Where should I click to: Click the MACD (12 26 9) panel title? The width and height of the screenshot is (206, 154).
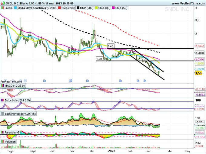[15, 86]
